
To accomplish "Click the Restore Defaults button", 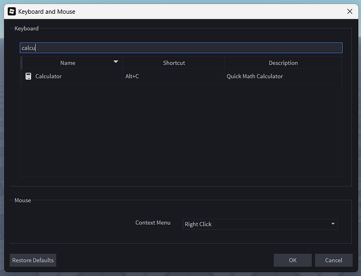I will point(33,260).
